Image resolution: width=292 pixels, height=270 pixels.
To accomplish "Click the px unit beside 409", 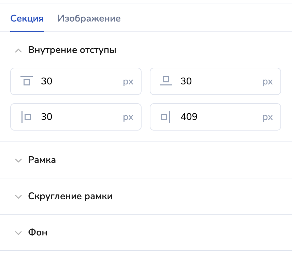I will (x=268, y=117).
